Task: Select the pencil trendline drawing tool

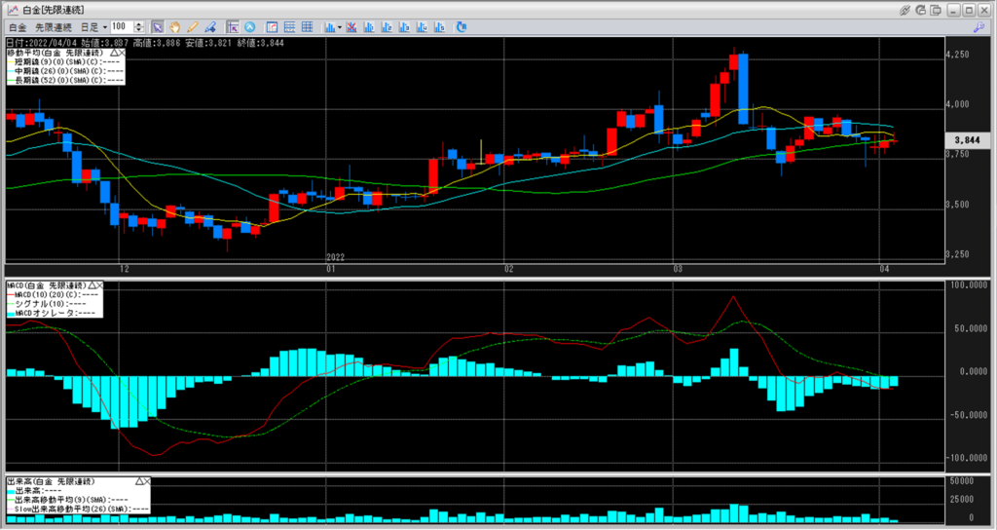Action: click(193, 26)
